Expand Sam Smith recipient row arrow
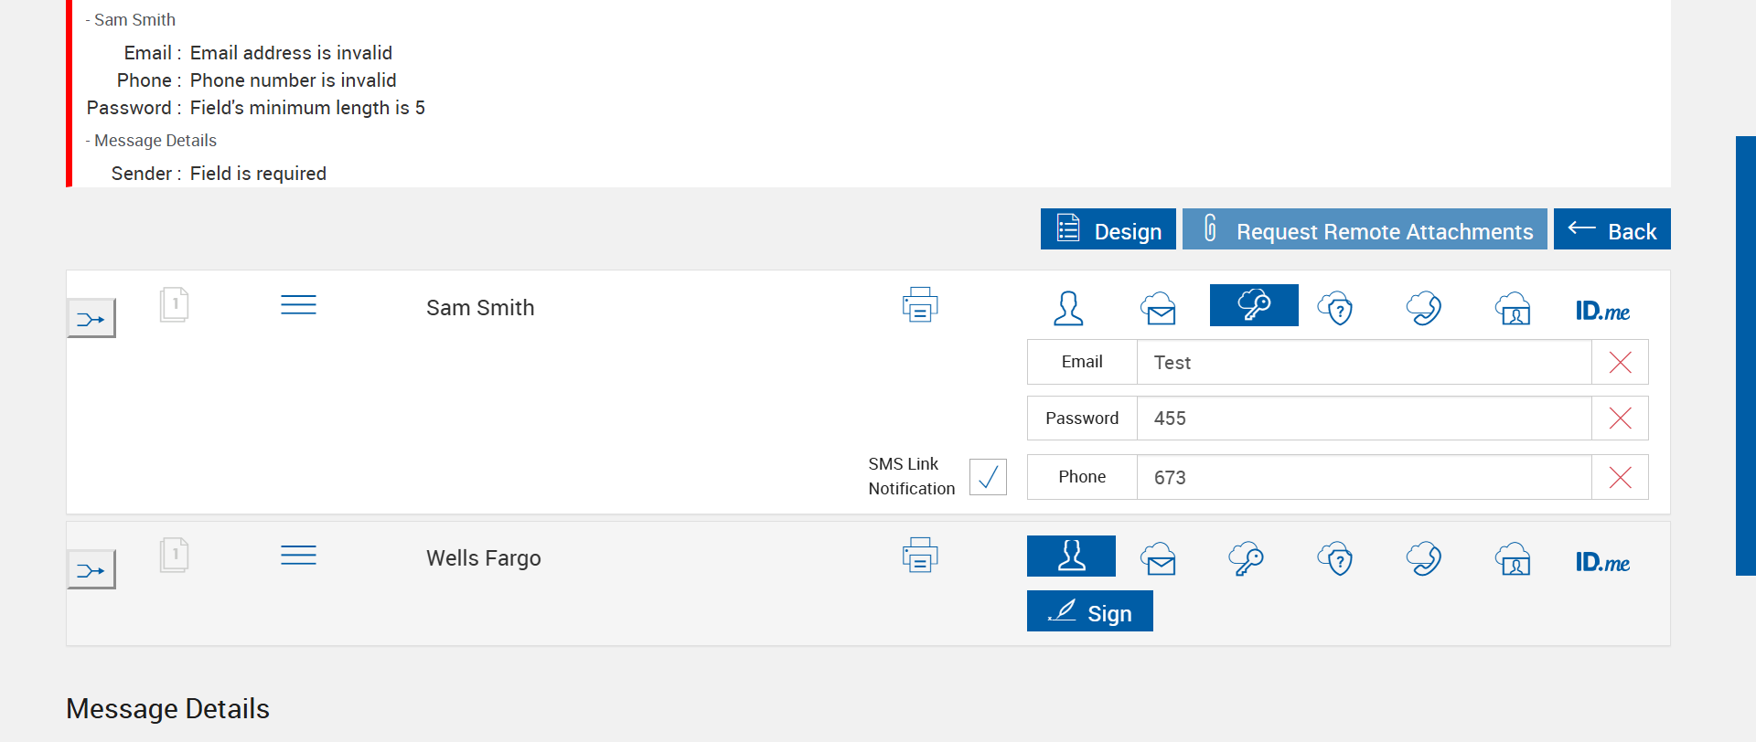This screenshot has width=1756, height=742. coord(91,319)
